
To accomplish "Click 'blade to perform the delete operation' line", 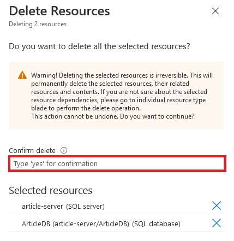I will coord(86,108).
